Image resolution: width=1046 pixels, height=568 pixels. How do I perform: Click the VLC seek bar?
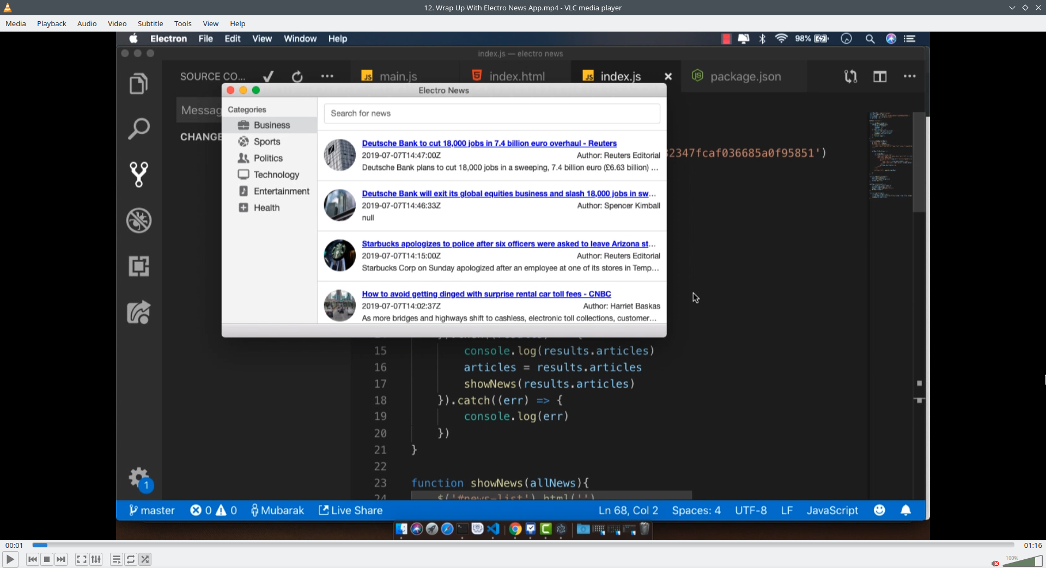point(524,545)
